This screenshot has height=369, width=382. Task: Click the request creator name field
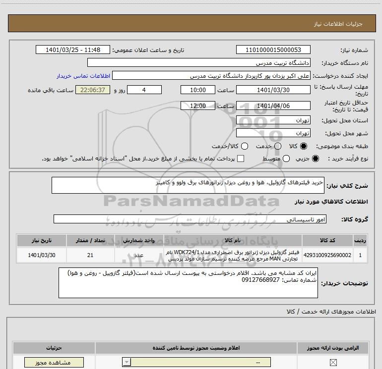tap(211, 76)
